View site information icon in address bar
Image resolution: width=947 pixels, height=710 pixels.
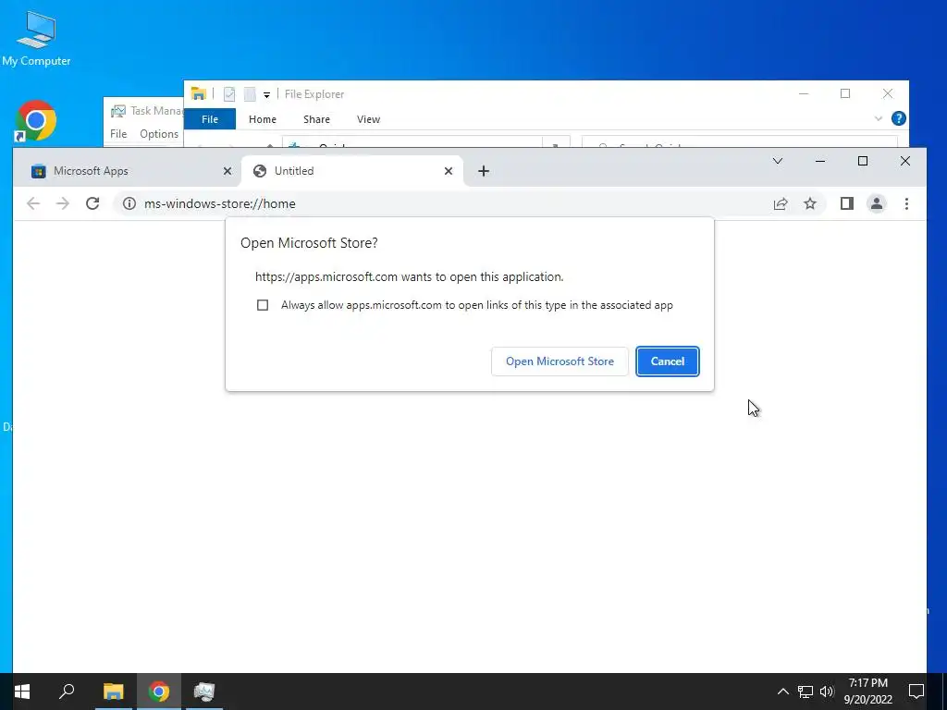coord(129,203)
